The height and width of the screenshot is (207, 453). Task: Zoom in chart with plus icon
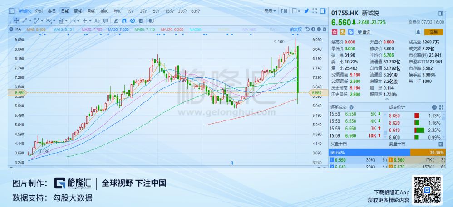(x=314, y=29)
